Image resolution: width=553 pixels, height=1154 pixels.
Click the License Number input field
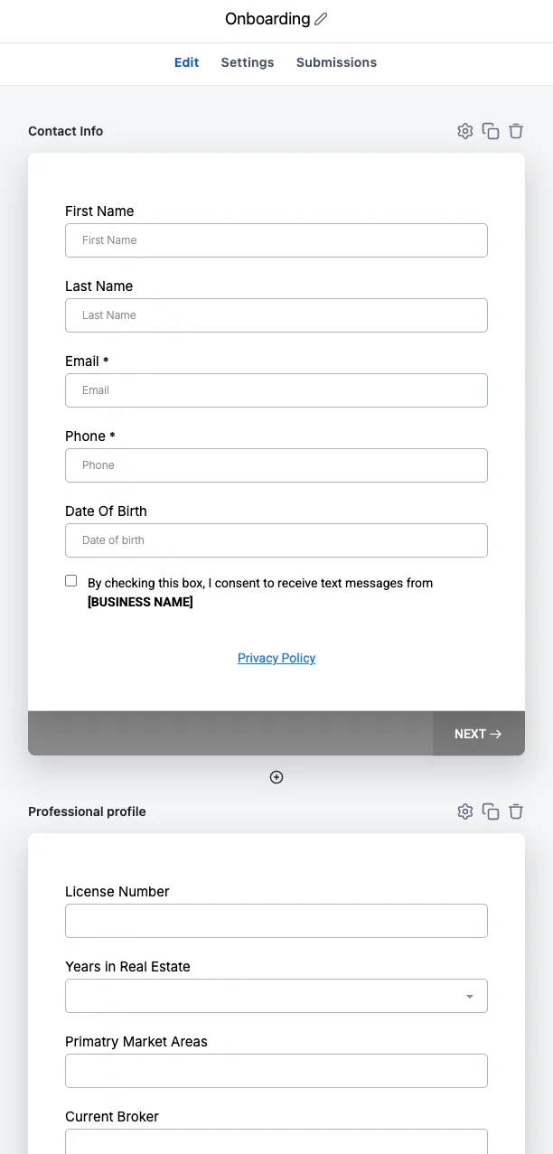276,921
